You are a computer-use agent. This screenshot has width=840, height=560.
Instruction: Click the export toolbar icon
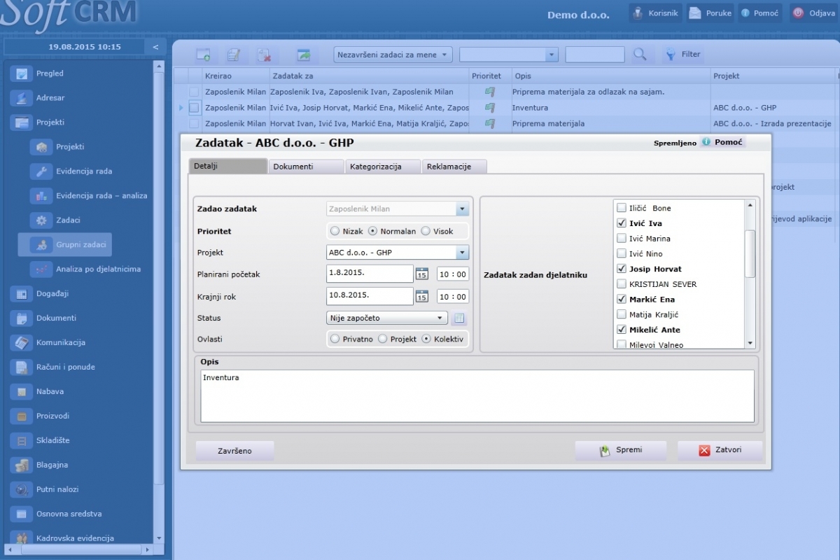(303, 55)
